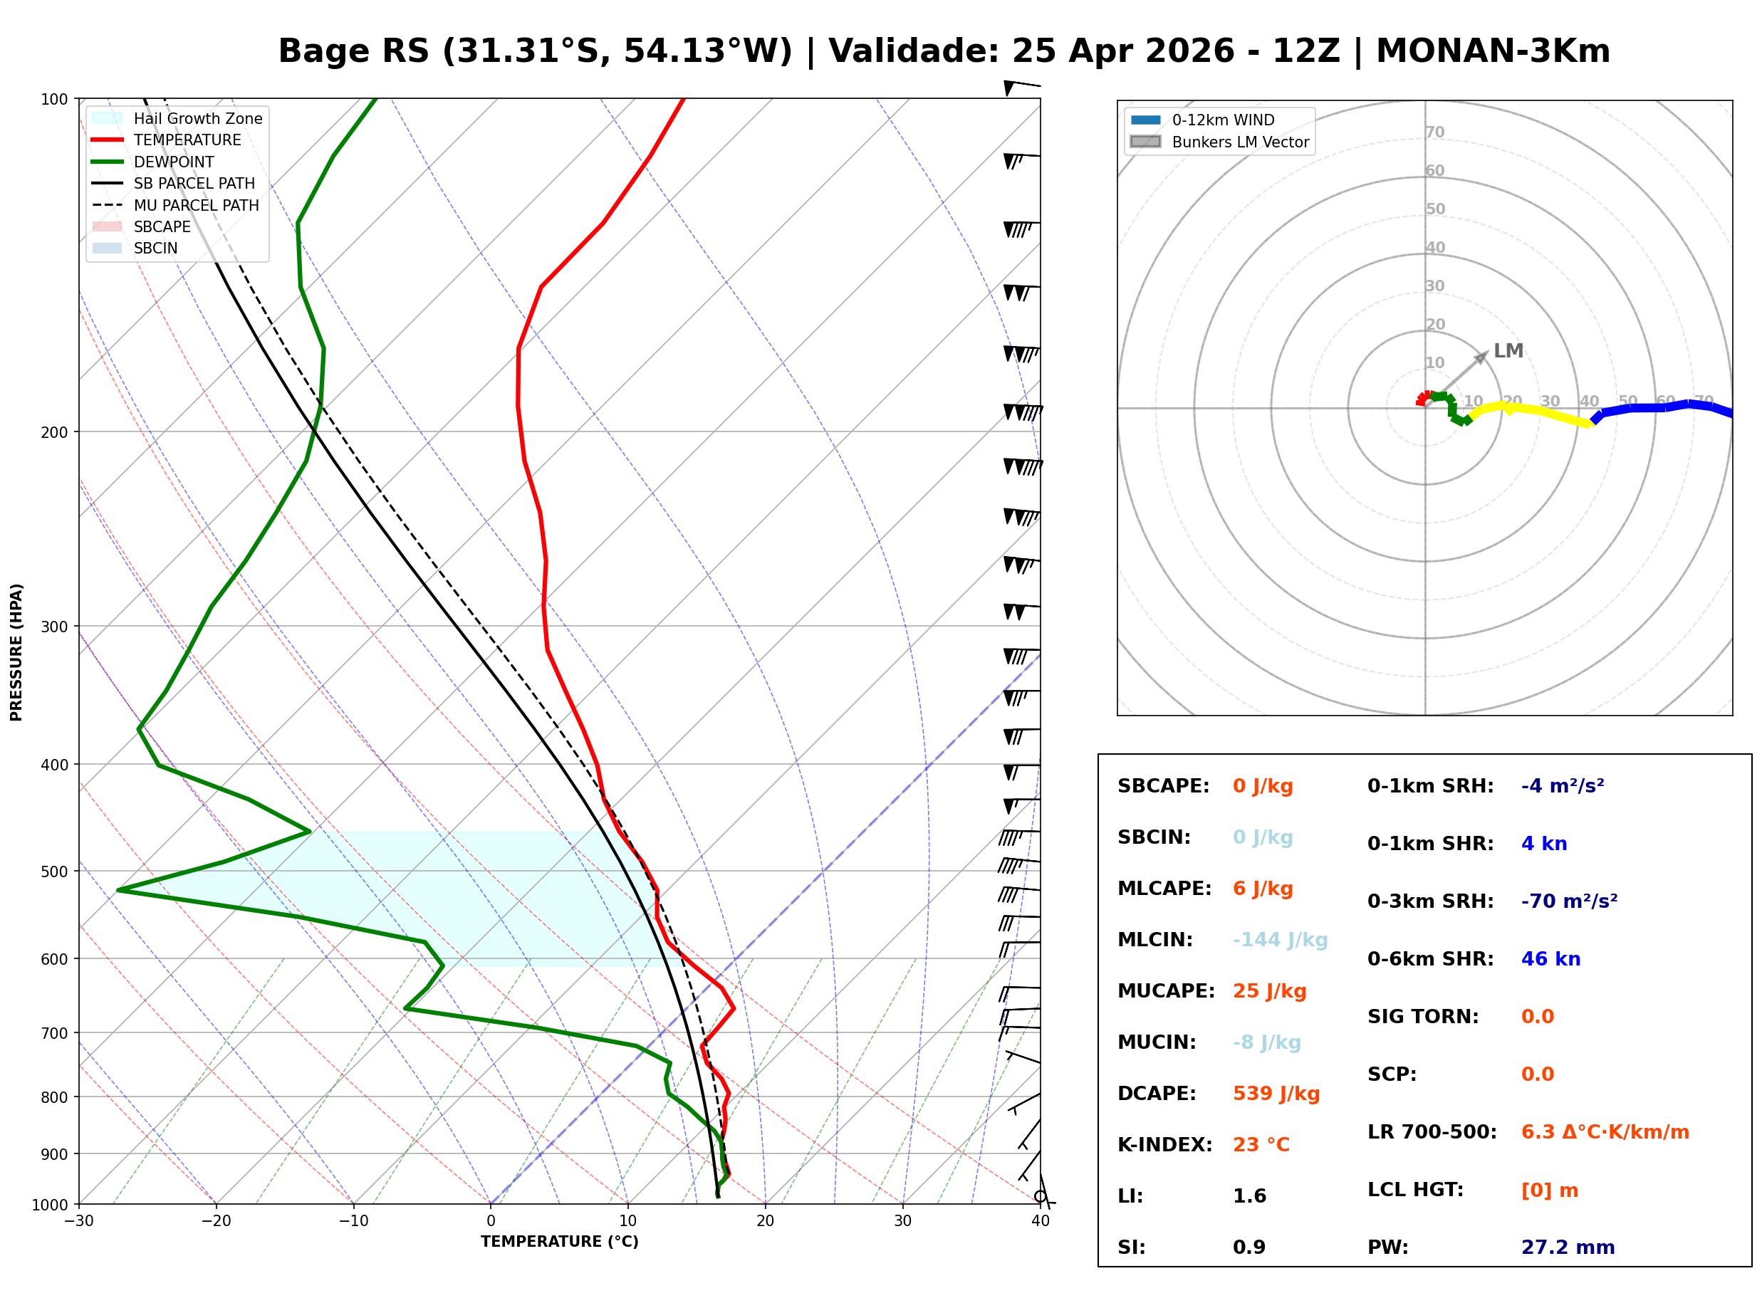Click the green DEWPOINT legend line
Screen dimensions: 1762x1303
point(108,162)
